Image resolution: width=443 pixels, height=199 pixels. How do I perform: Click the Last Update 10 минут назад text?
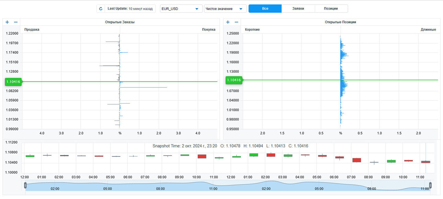(x=130, y=9)
